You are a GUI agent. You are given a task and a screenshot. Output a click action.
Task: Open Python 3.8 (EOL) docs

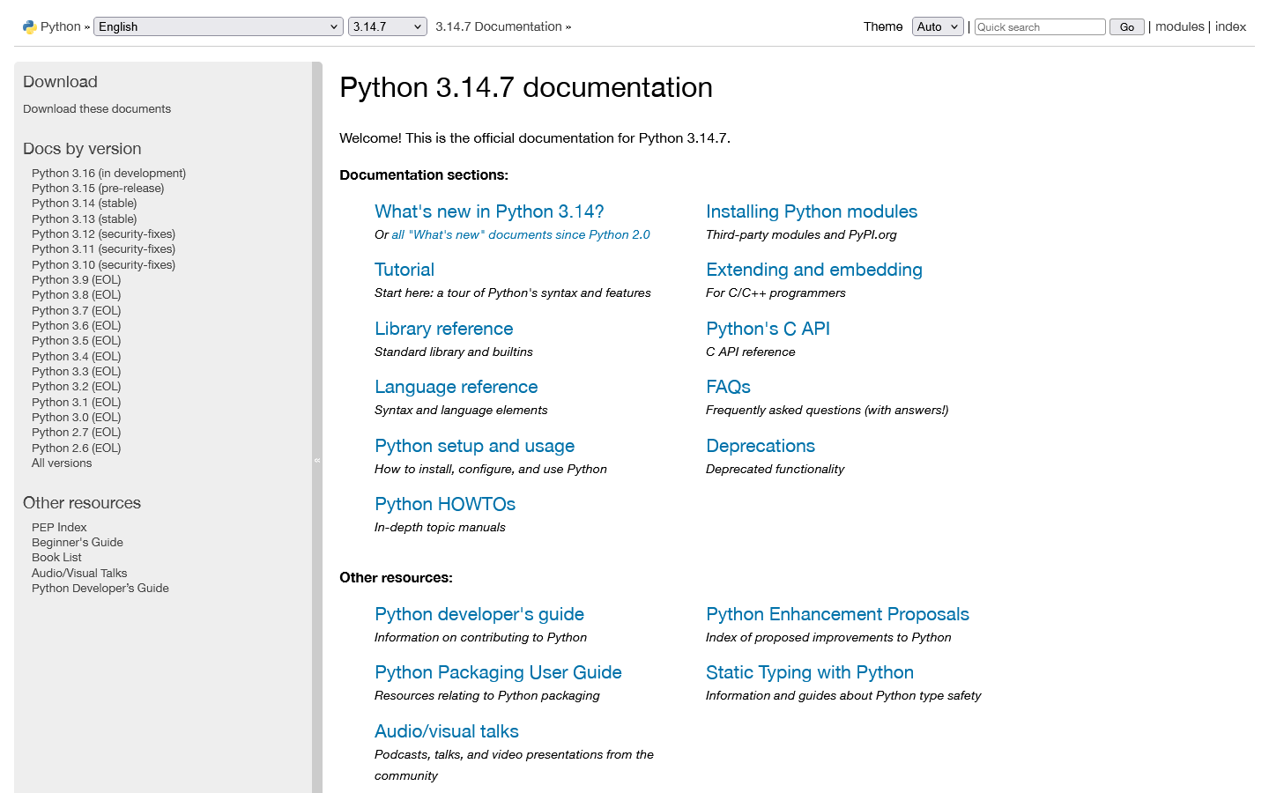click(77, 294)
